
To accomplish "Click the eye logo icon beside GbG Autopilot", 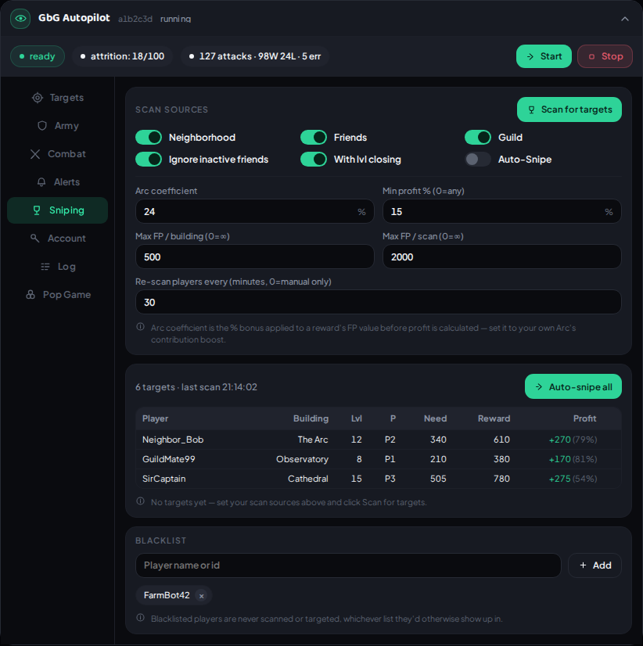I will click(20, 19).
